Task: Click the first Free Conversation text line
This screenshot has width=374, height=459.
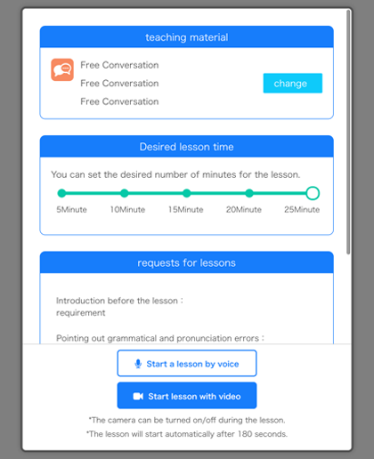Action: click(x=119, y=65)
